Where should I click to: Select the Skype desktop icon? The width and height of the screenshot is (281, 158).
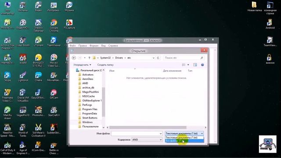pos(7,77)
